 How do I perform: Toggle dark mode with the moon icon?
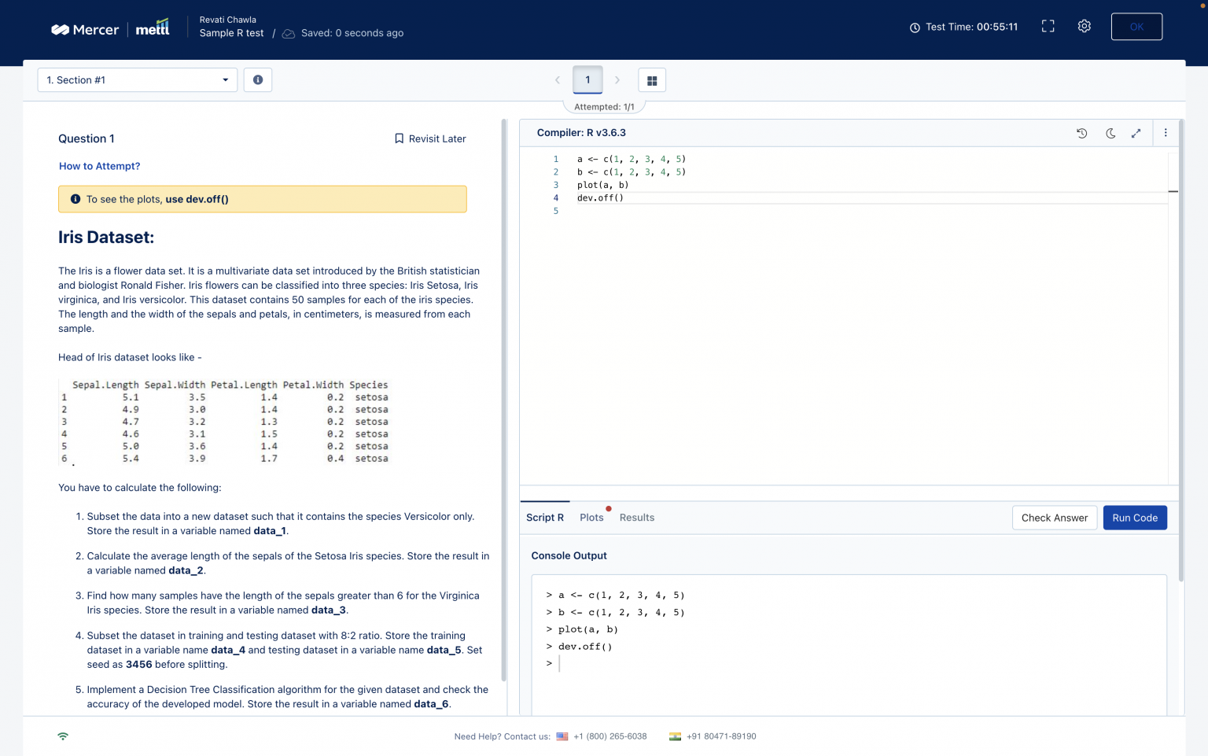point(1110,133)
